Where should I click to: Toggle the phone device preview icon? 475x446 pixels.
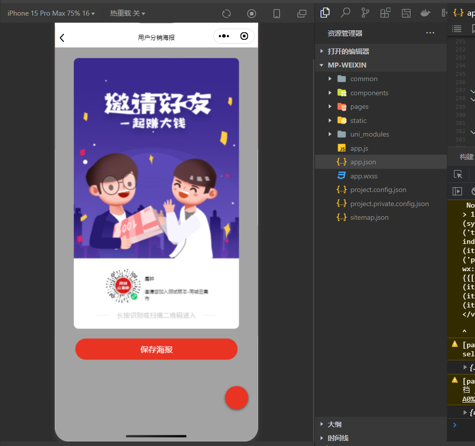click(277, 14)
